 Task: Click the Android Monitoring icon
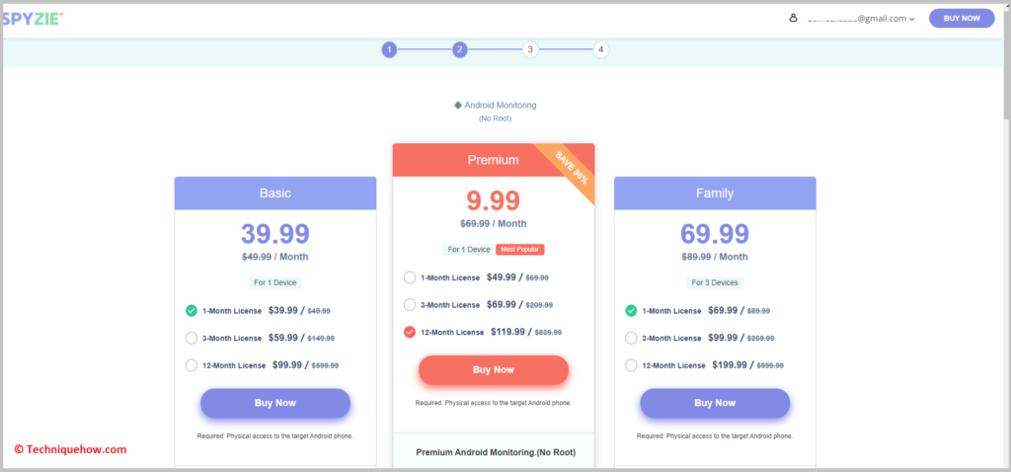point(458,105)
